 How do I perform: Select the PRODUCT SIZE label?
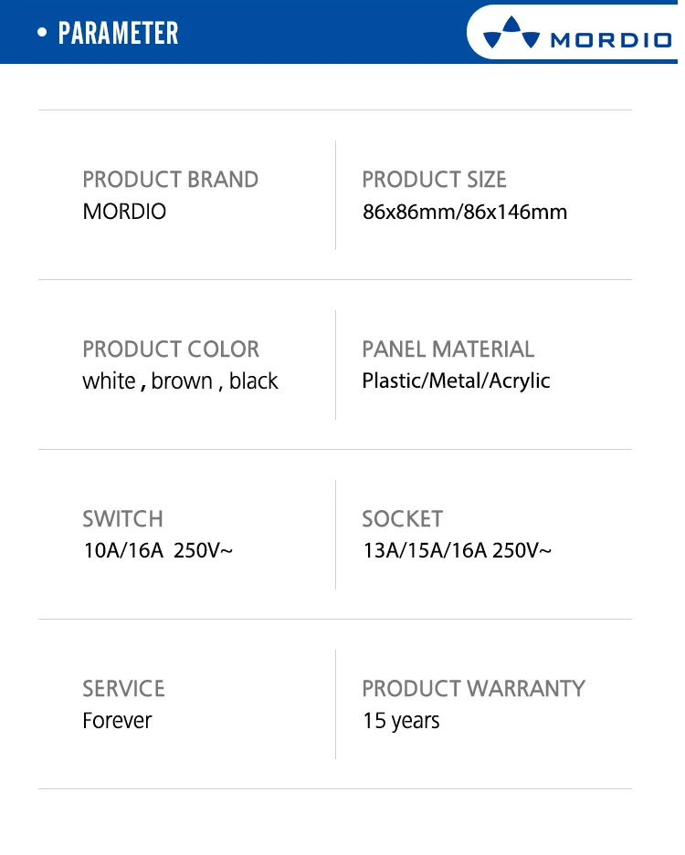[434, 180]
